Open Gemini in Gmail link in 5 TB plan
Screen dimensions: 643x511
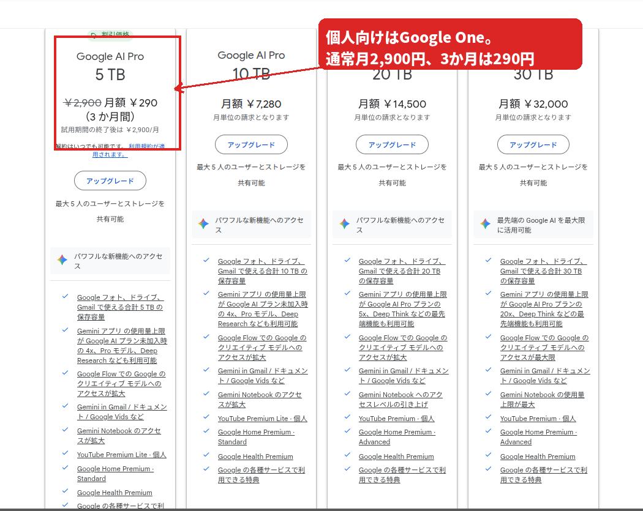122,412
